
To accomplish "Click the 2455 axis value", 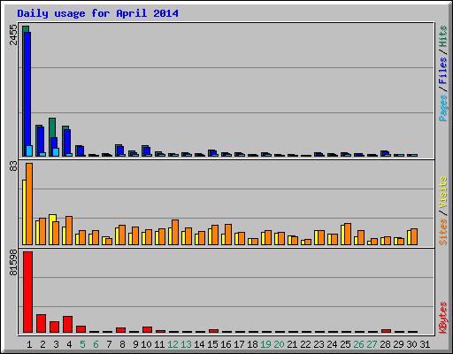I will pyautogui.click(x=13, y=35).
